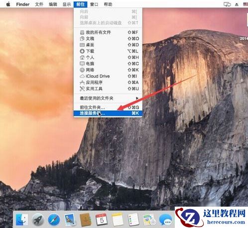Open Reminders icon in Dock
The width and height of the screenshot is (248, 228).
(x=133, y=220)
